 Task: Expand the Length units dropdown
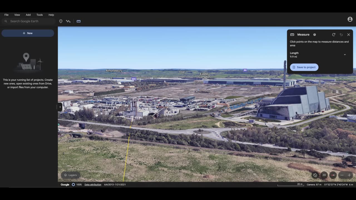point(345,55)
